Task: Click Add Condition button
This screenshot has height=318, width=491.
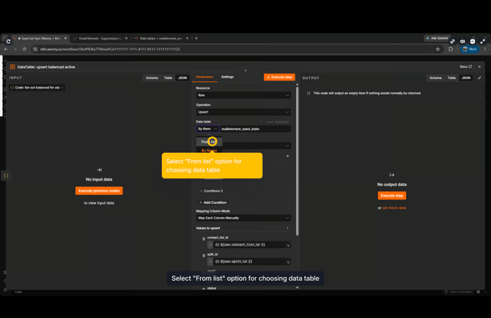Action: coord(213,202)
